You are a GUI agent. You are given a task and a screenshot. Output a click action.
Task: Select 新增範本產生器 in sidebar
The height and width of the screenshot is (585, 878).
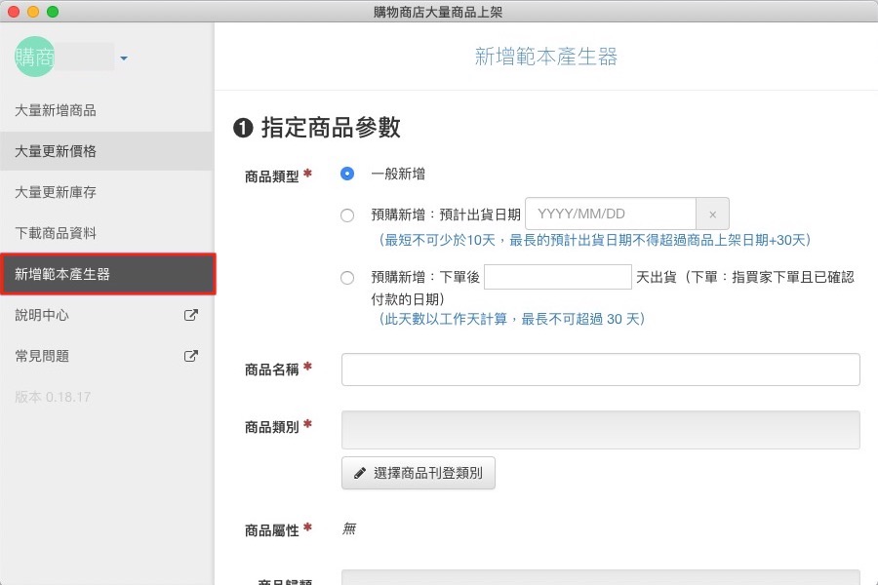pyautogui.click(x=107, y=274)
